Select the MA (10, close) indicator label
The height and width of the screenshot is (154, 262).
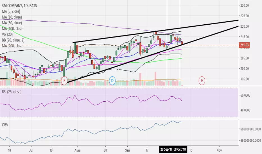[12, 17]
